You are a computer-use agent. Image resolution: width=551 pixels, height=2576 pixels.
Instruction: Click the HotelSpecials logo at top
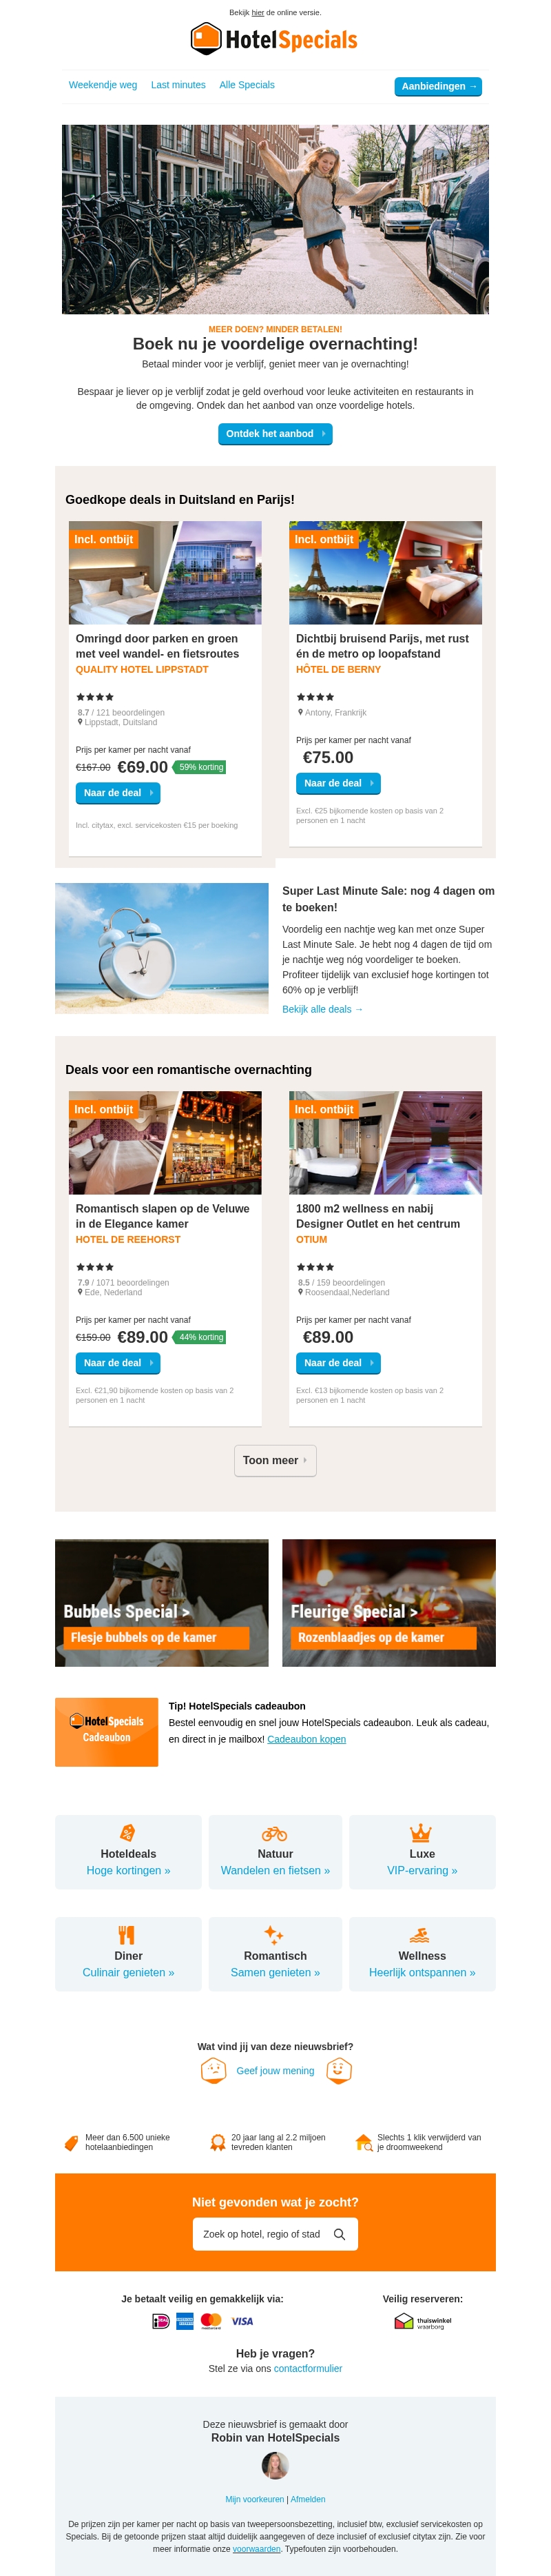(275, 39)
